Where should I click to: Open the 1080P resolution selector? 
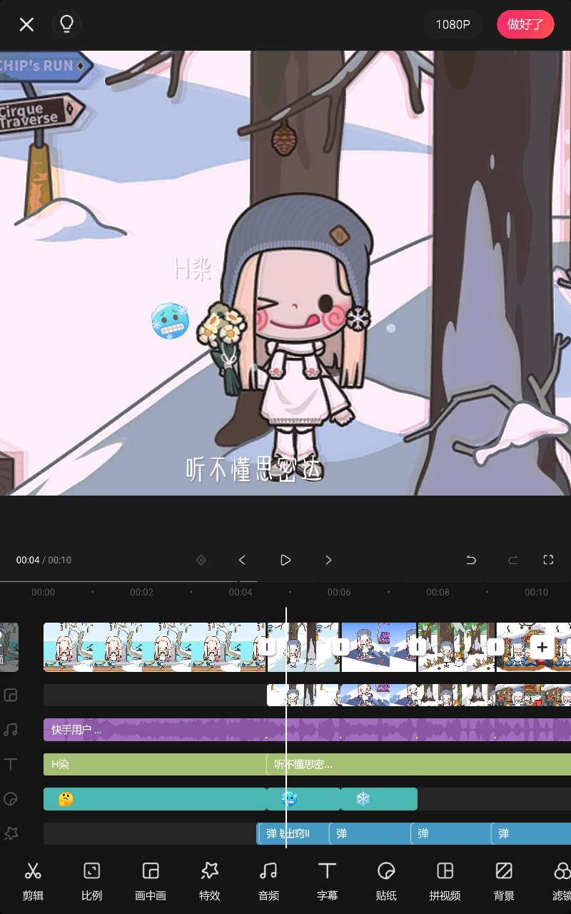tap(453, 24)
